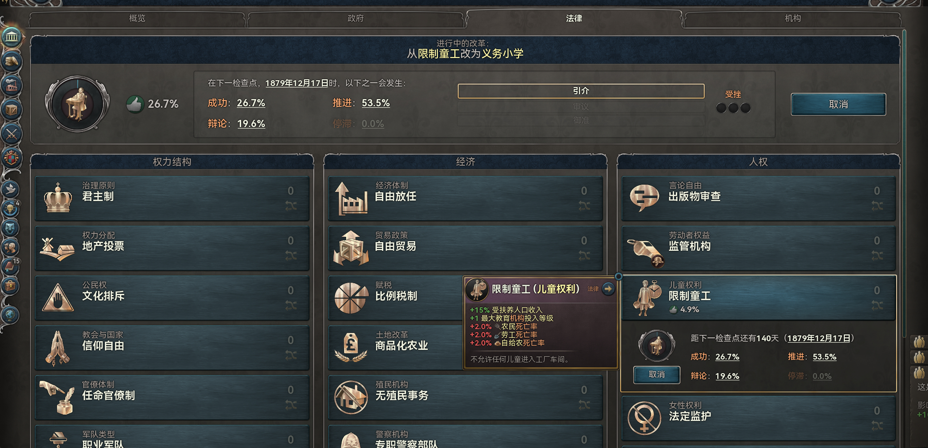Viewport: 928px width, 448px height.
Task: Click the 成功 26.7% value link
Action: tap(251, 103)
